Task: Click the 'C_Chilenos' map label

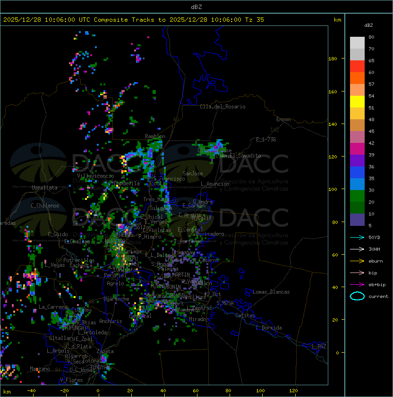Action: click(45, 206)
